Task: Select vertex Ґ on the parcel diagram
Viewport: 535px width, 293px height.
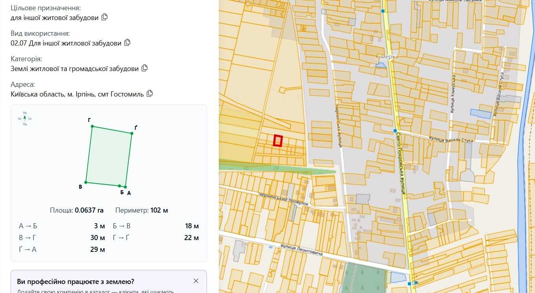Action: (132, 133)
